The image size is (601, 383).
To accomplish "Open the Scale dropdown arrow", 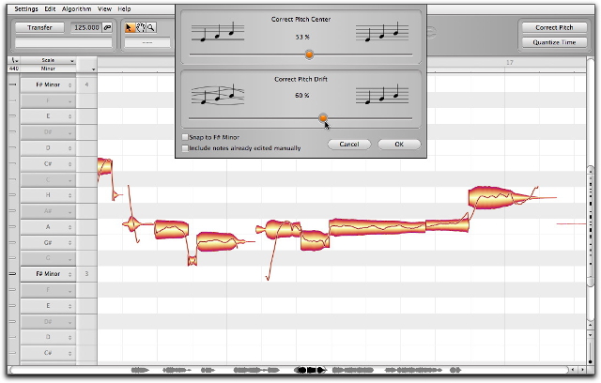I will click(71, 60).
